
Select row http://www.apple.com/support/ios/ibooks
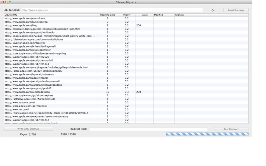coord(126,32)
